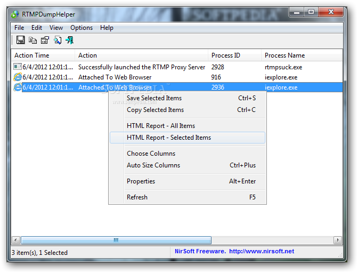Screen dimensions: 358x273
Task: Choose Save Selected Items in context menu
Action: coord(188,98)
